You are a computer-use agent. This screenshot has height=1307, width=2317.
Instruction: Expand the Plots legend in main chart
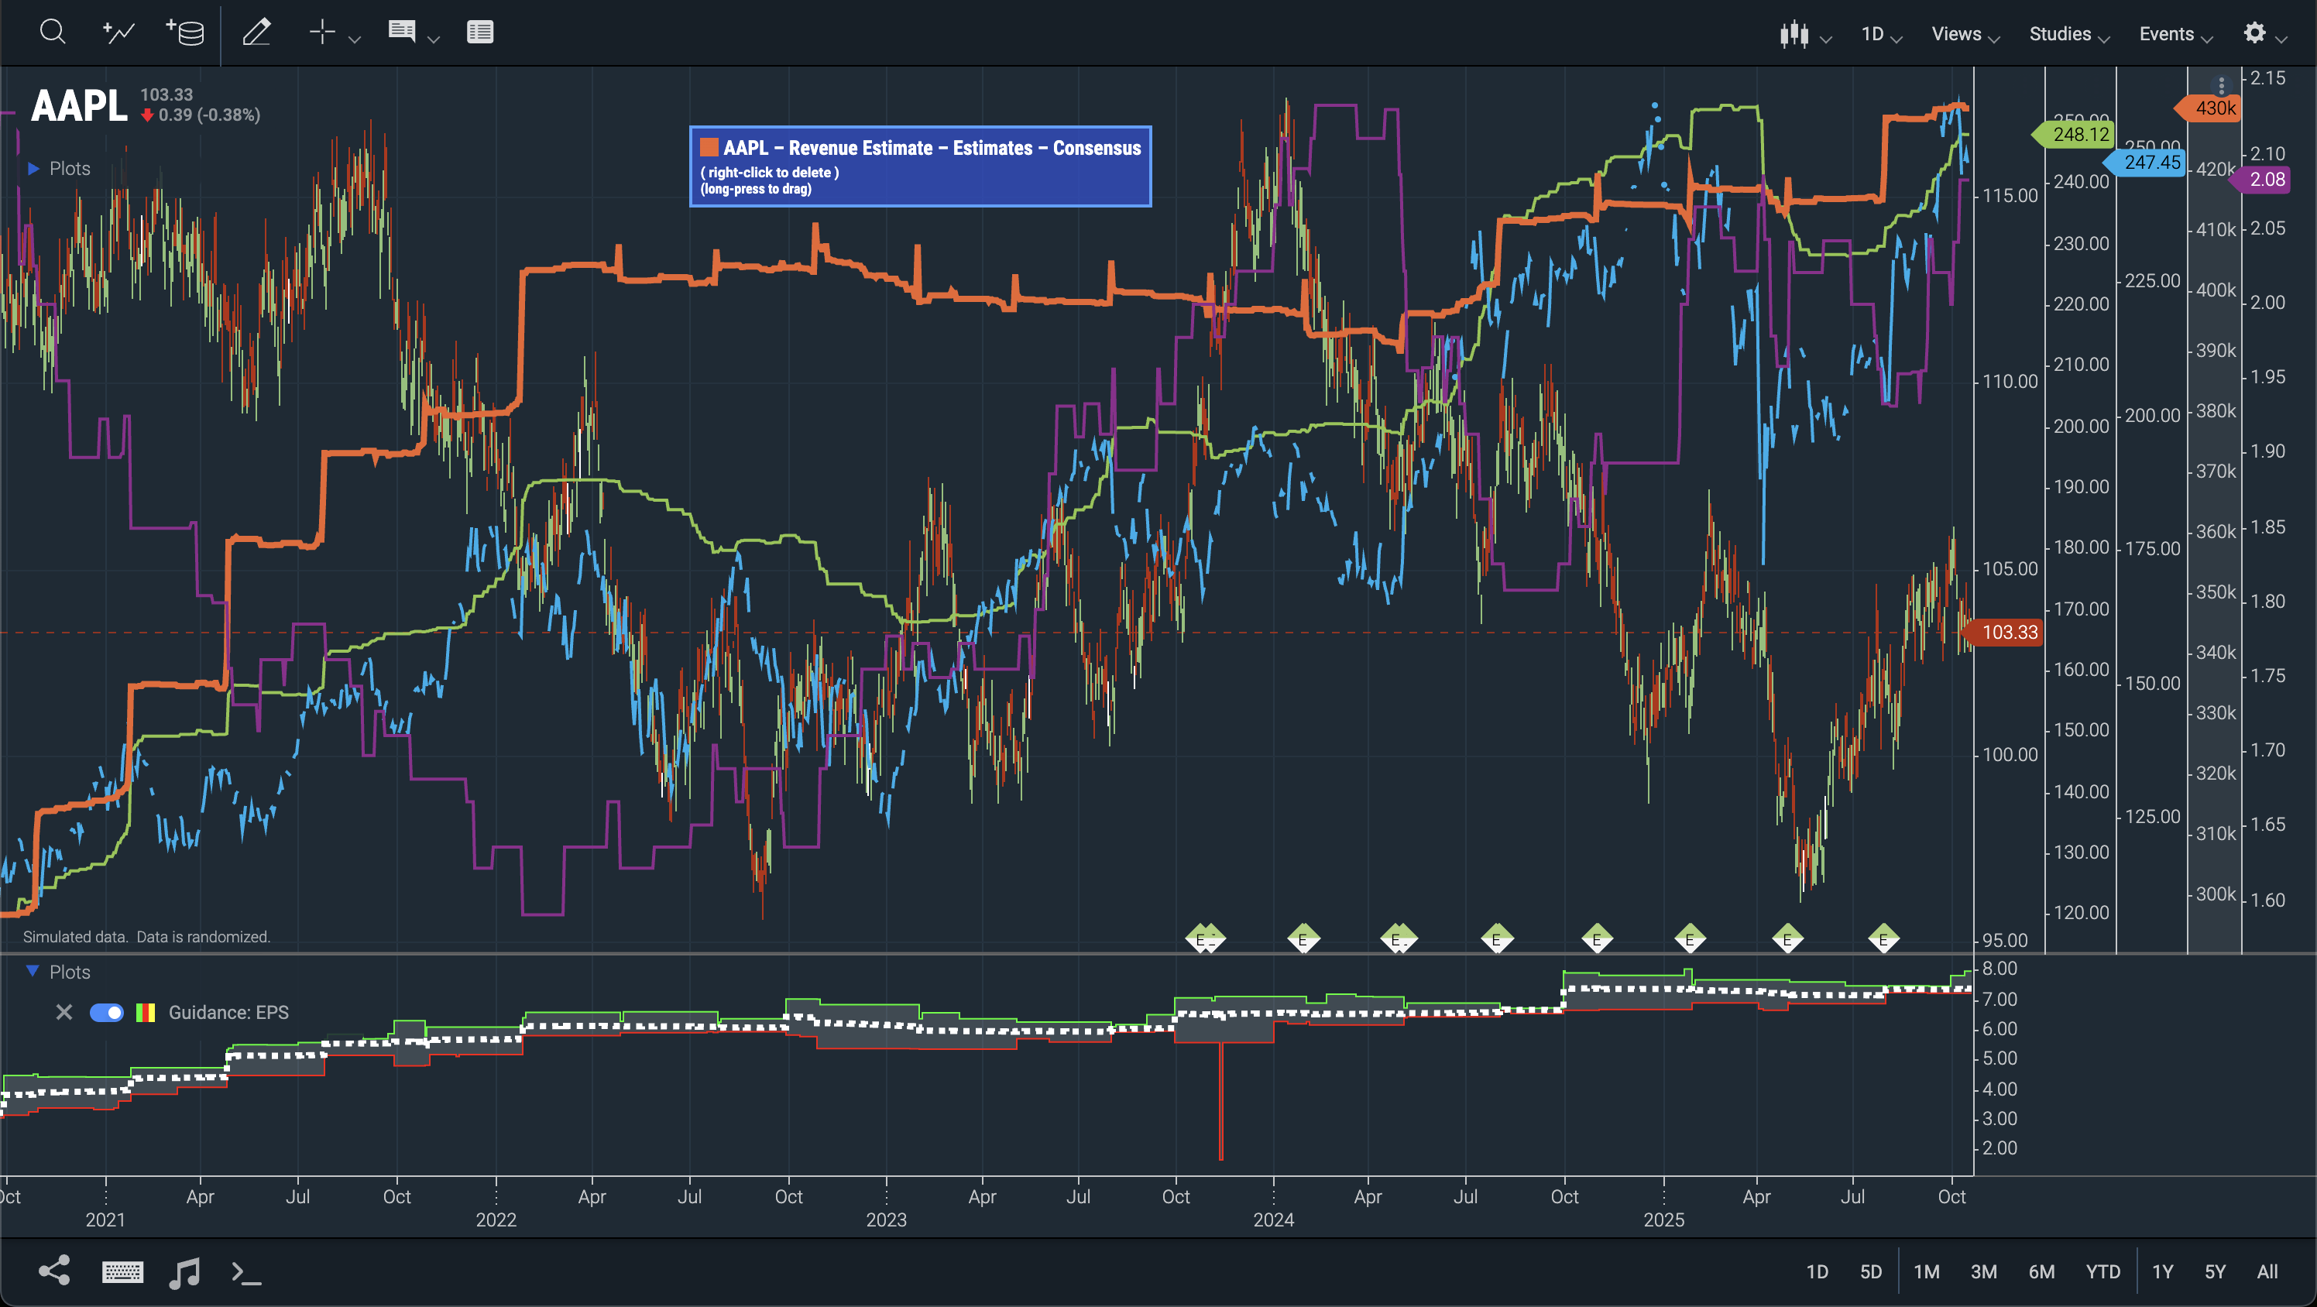[33, 168]
